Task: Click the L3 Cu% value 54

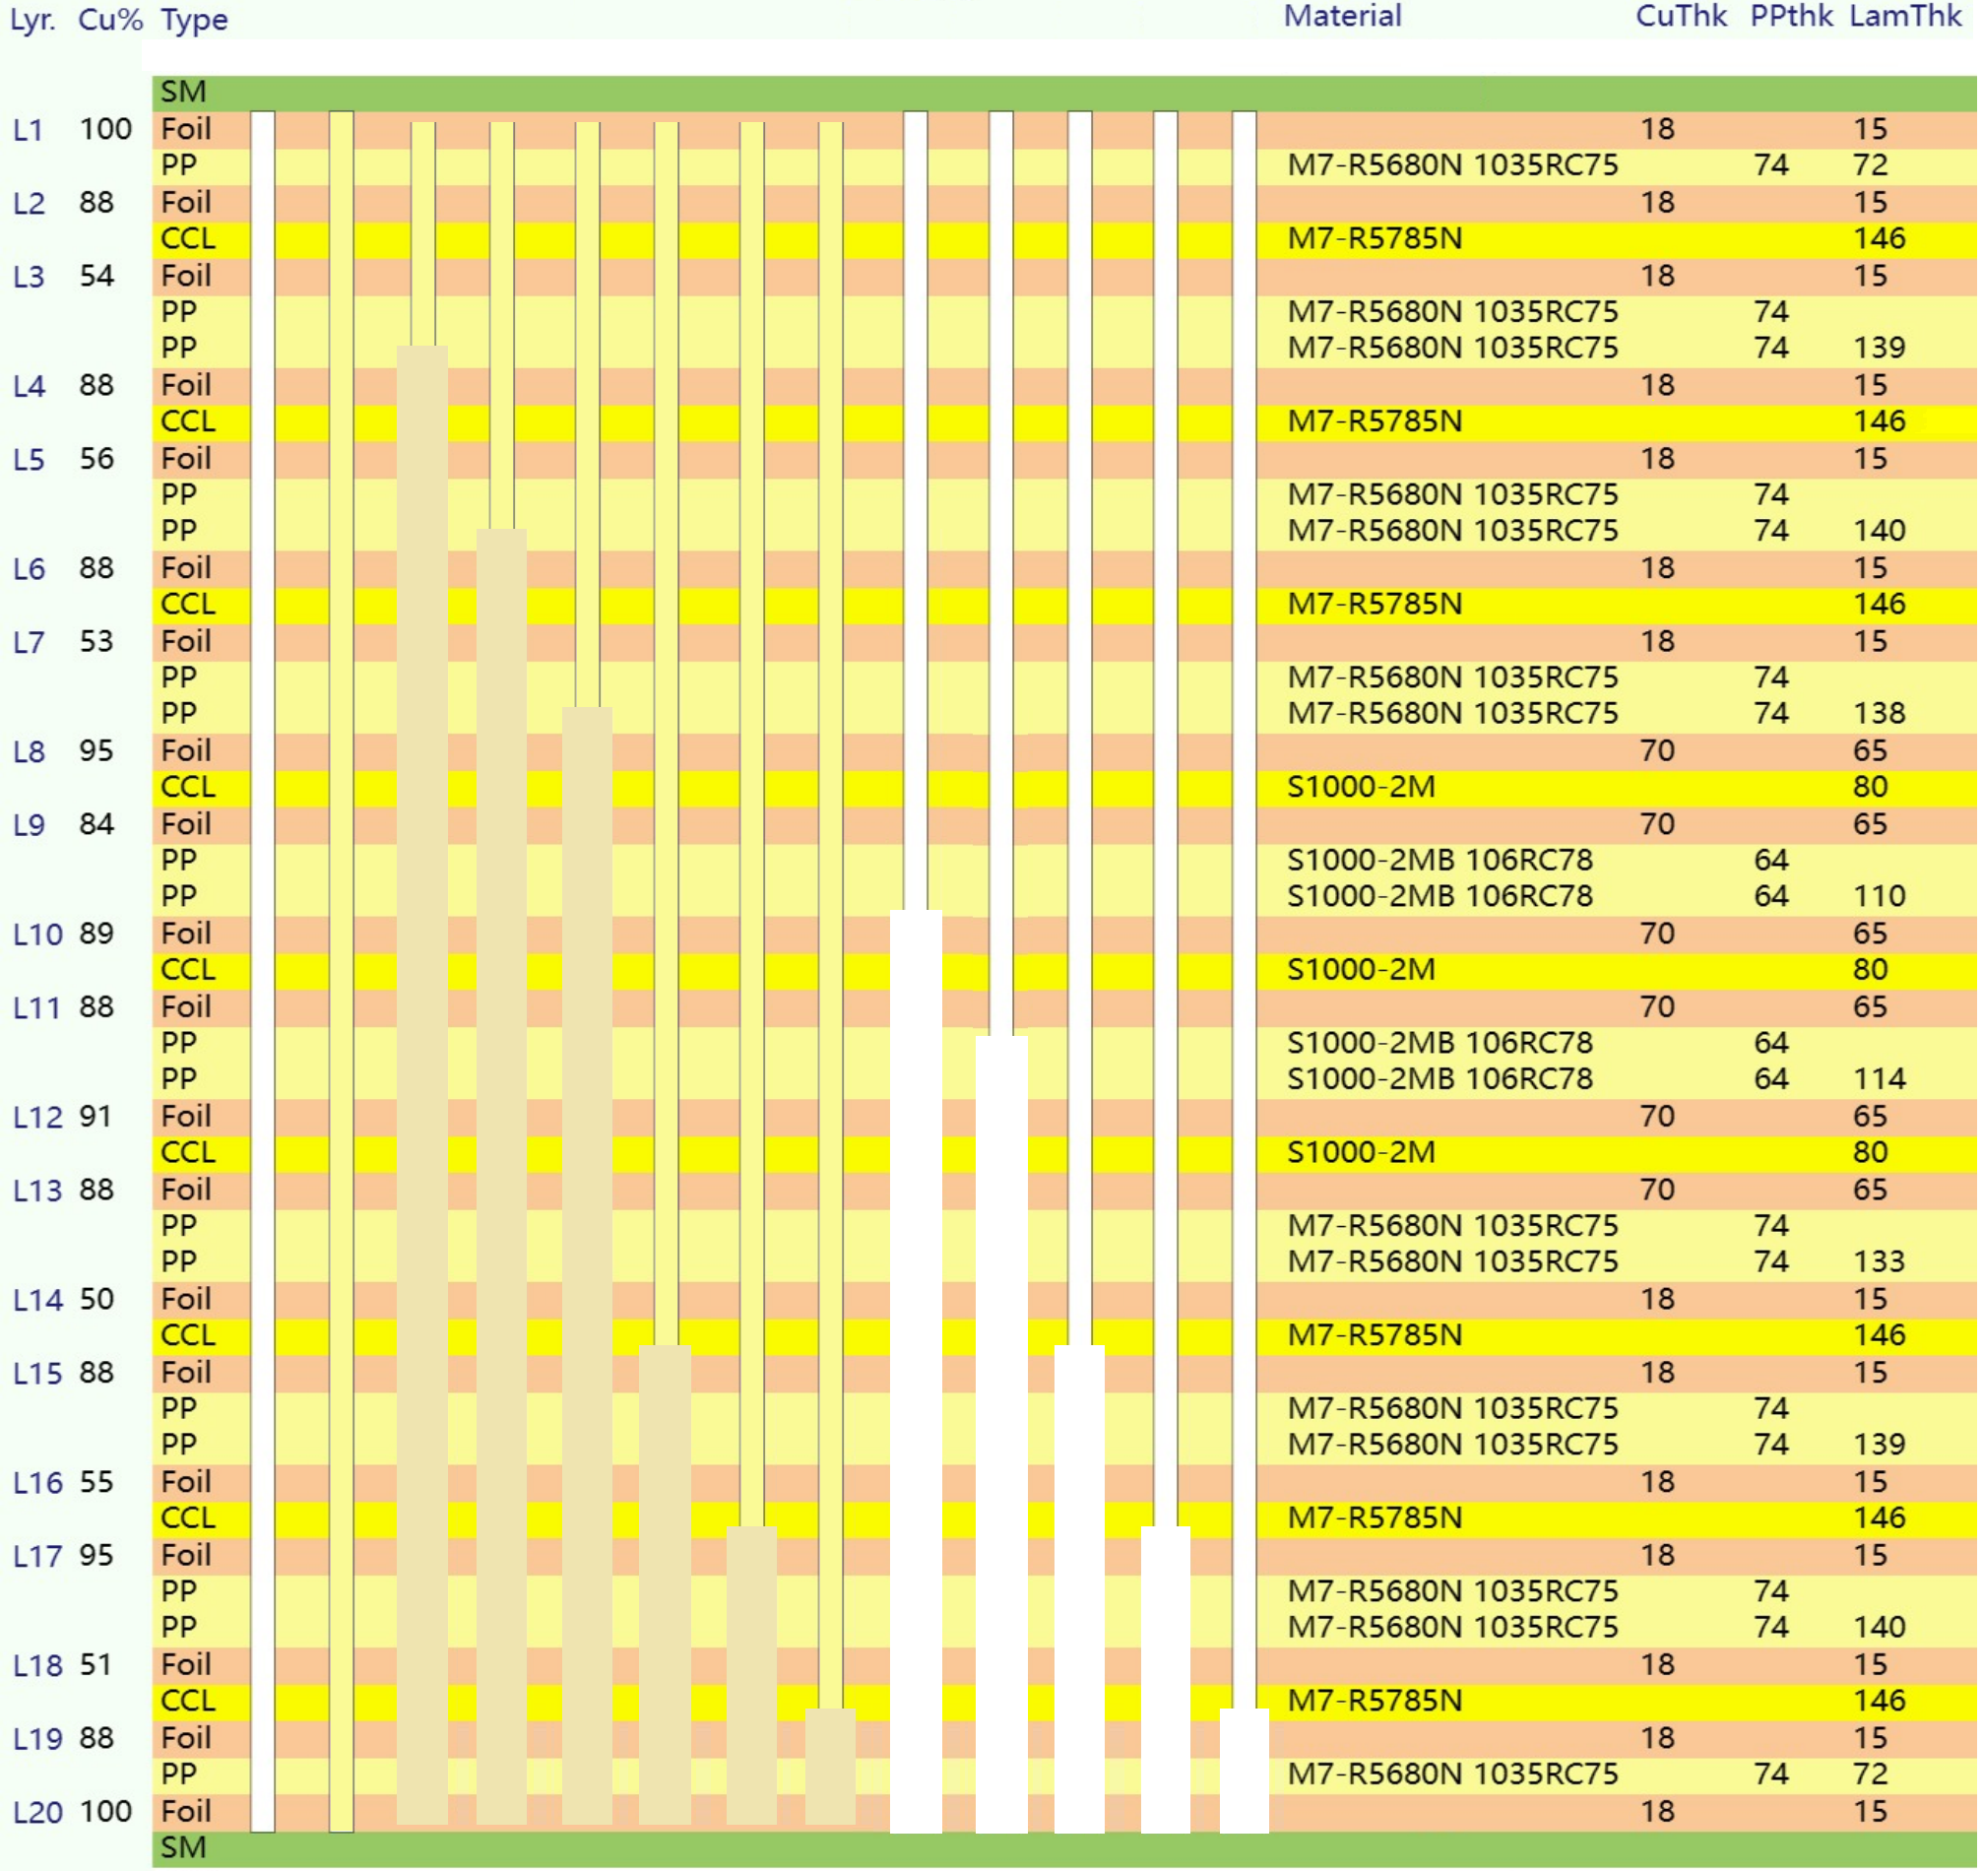Action: click(96, 277)
